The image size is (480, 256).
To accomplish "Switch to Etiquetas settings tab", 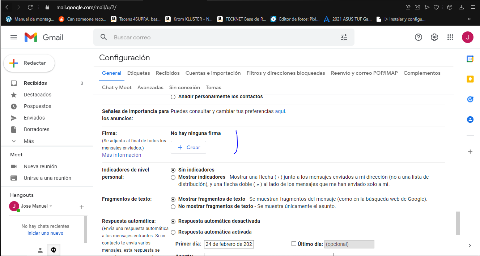I will coord(139,73).
